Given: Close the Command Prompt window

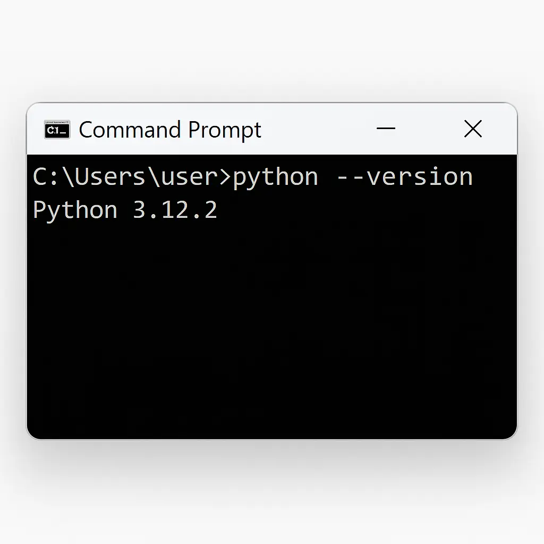Looking at the screenshot, I should (472, 129).
